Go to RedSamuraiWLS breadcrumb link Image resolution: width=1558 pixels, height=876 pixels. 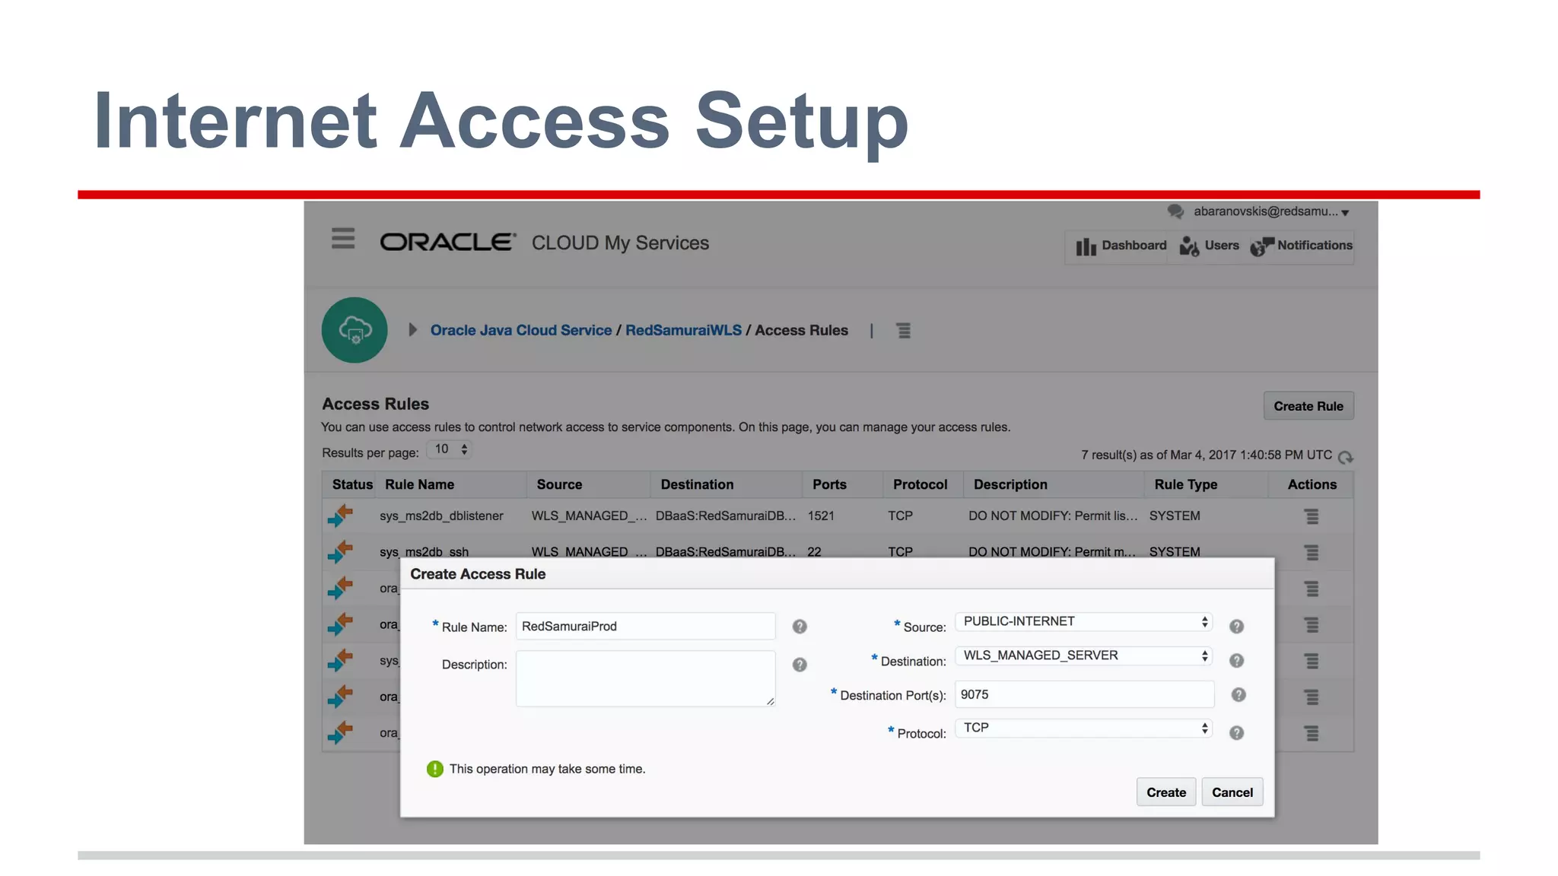683,330
